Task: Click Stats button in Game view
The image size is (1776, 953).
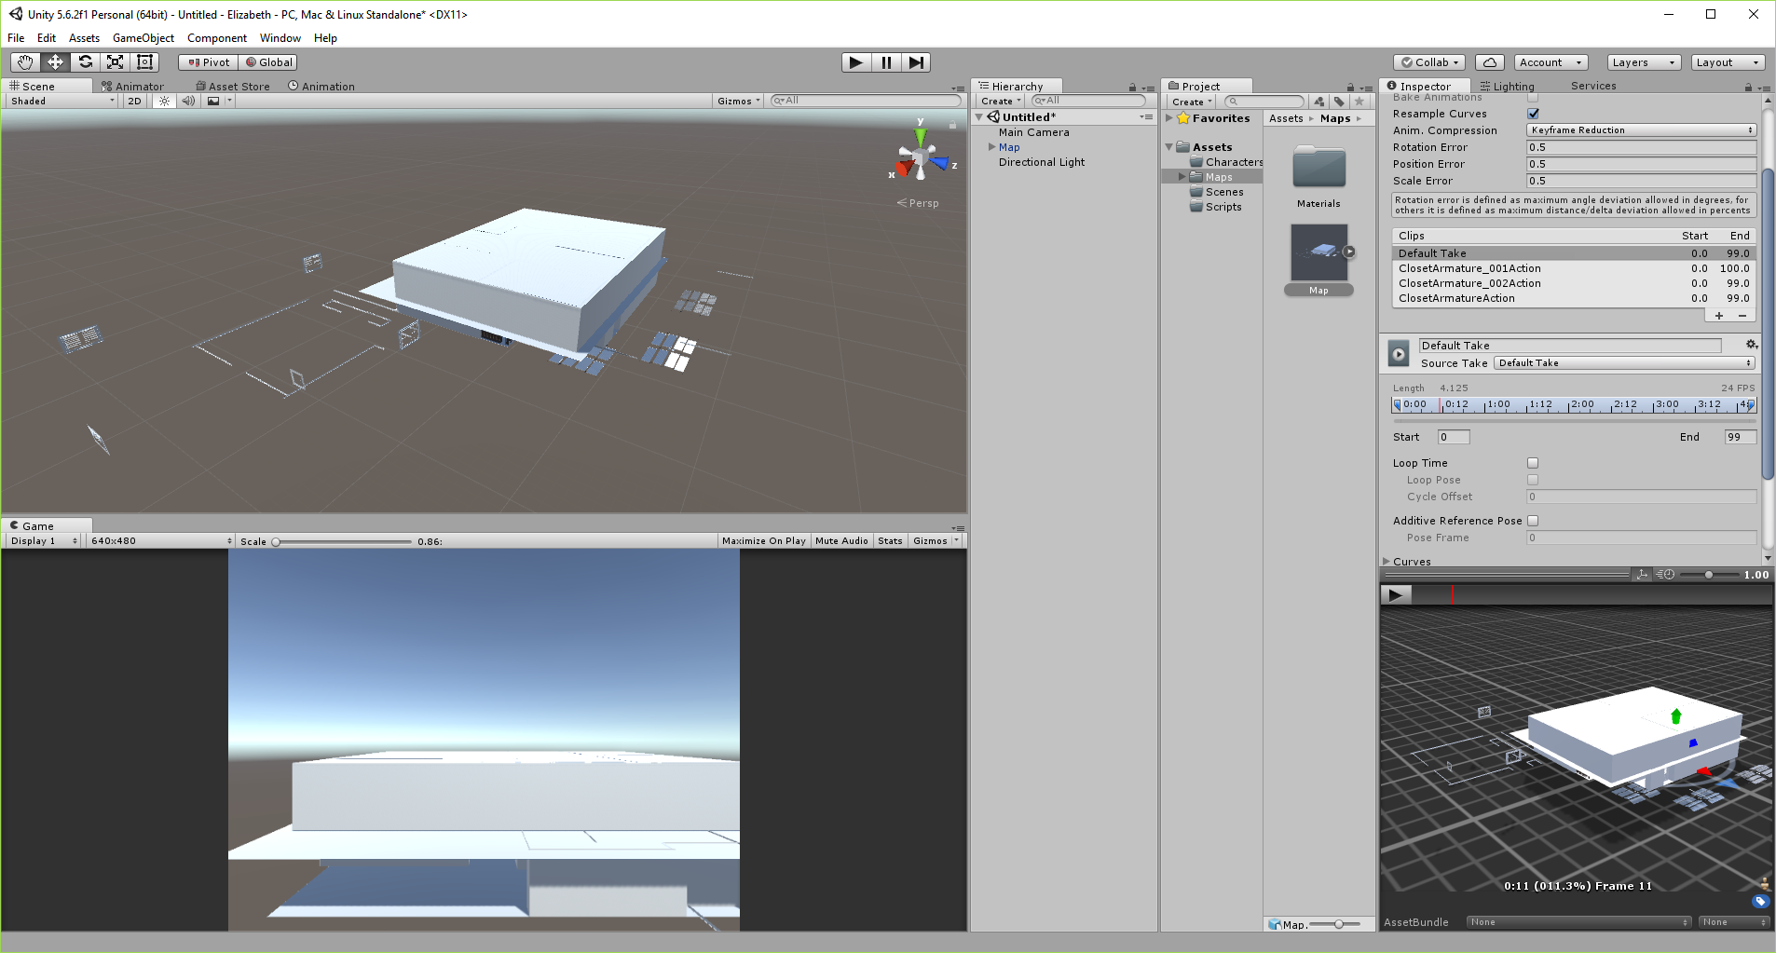Action: coord(890,540)
